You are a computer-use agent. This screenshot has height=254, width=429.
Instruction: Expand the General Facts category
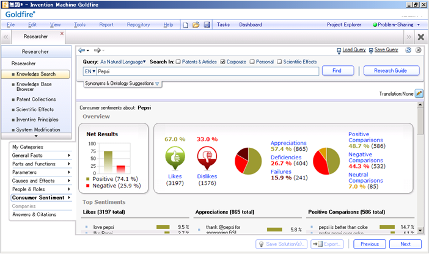[69, 155]
